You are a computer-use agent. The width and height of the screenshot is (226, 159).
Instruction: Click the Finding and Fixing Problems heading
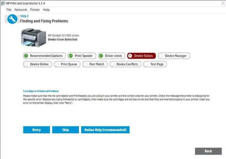44,21
